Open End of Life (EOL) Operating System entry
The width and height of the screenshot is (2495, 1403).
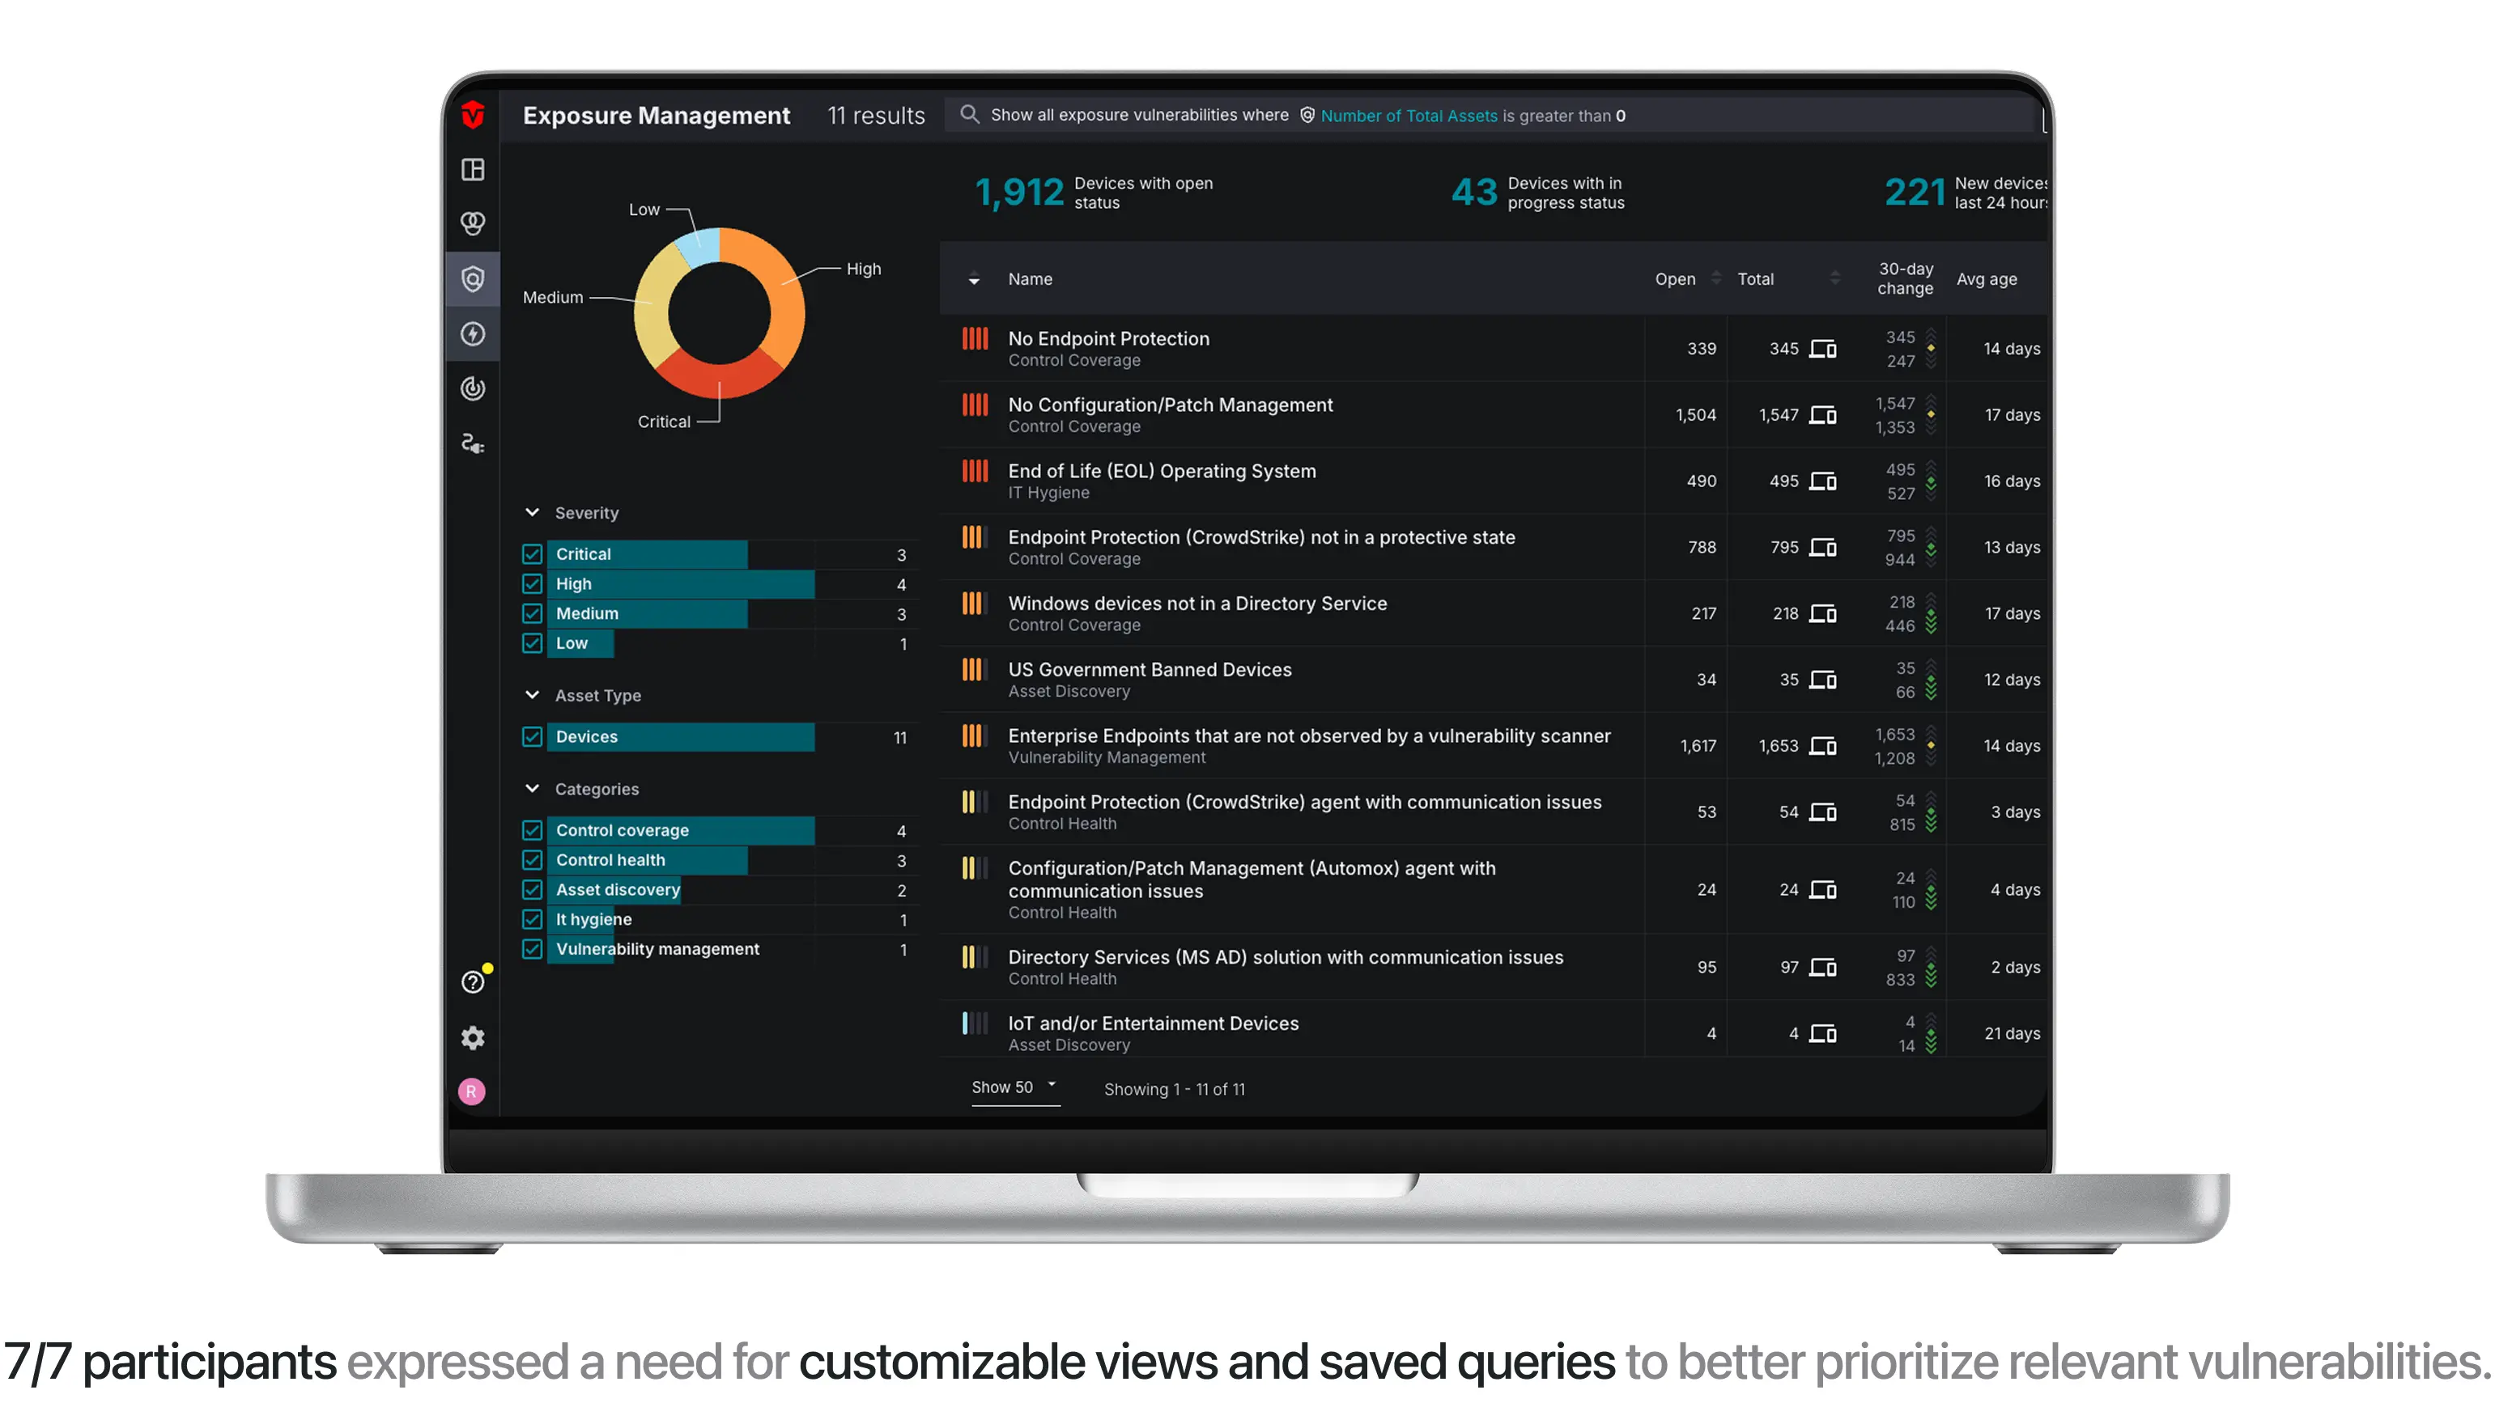[1162, 471]
